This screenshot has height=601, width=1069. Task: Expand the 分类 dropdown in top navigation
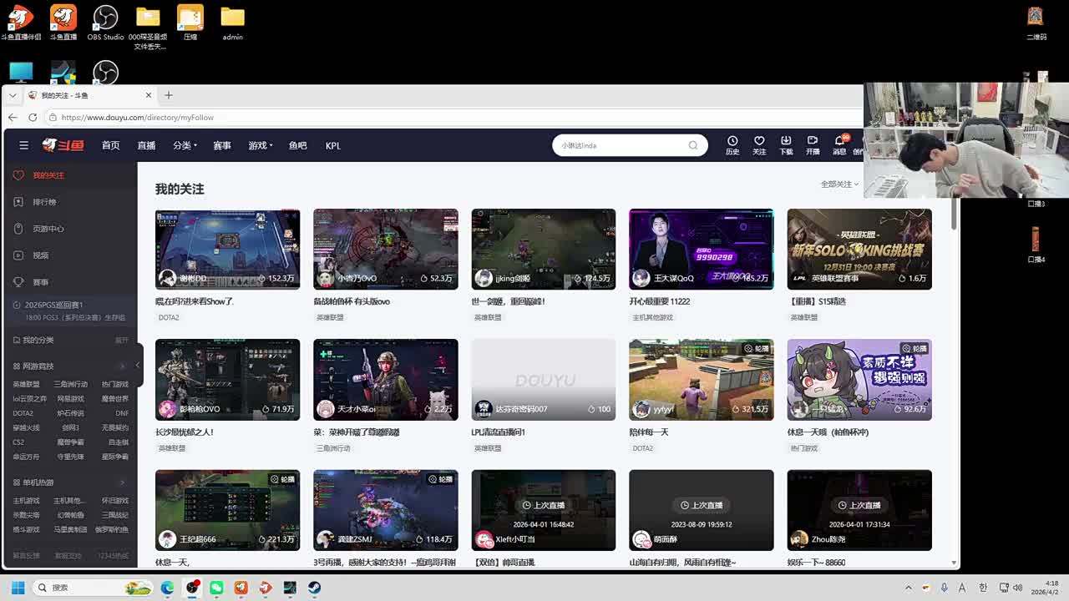185,145
